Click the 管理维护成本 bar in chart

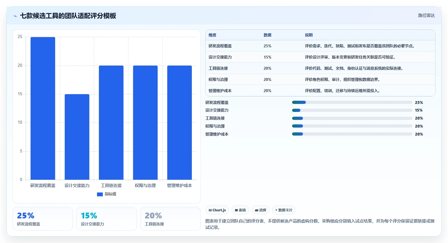[x=179, y=123]
